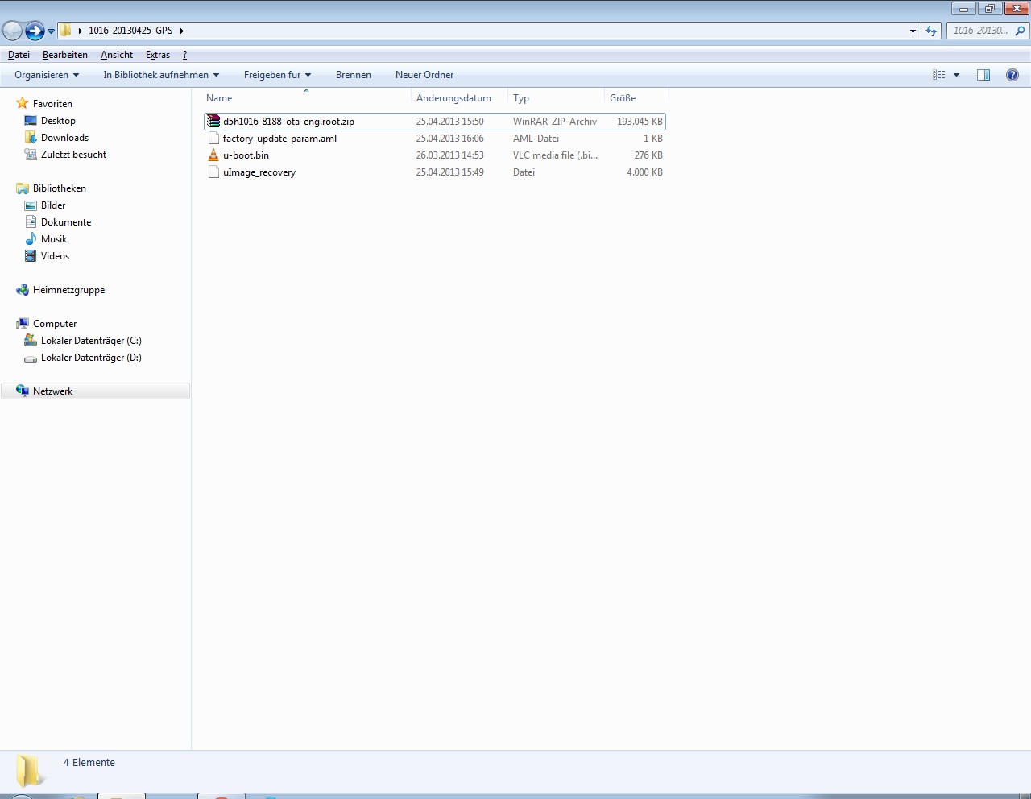Screen dimensions: 1031x799
Task: Click the Brennen button
Action: 354,75
